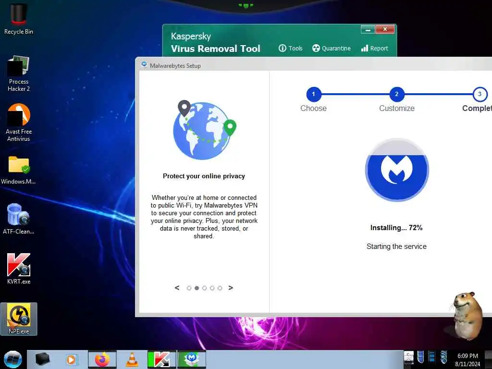Select the first carousel dot

[x=189, y=288]
